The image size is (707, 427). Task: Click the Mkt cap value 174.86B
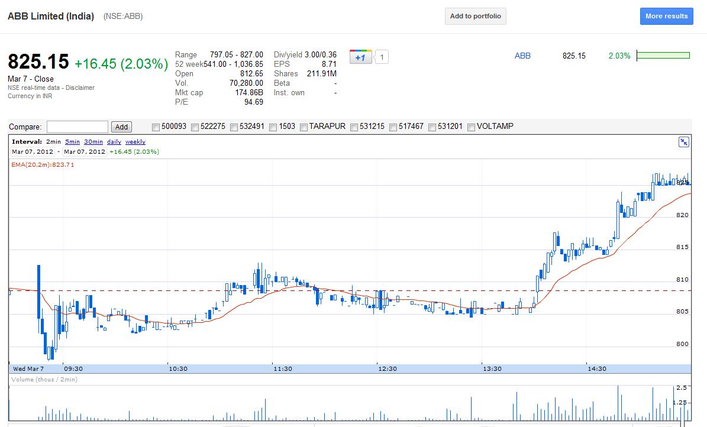249,92
